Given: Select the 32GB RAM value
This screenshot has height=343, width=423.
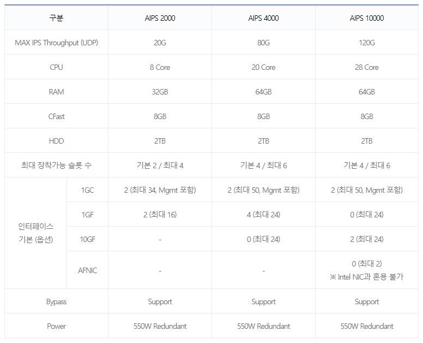Looking at the screenshot, I should pyautogui.click(x=160, y=92).
